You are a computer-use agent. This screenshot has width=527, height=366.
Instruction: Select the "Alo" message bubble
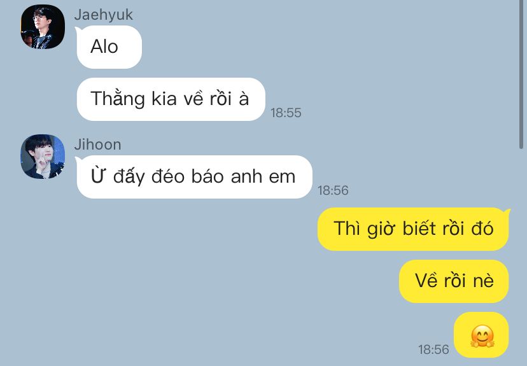(109, 47)
